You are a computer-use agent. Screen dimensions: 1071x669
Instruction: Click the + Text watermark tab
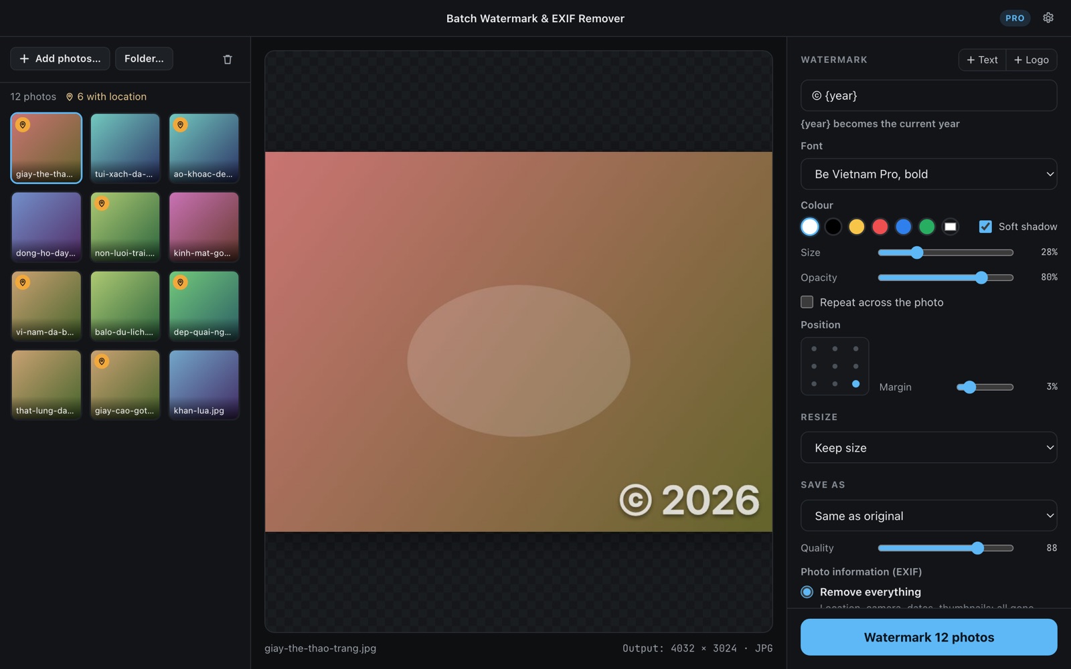click(982, 60)
